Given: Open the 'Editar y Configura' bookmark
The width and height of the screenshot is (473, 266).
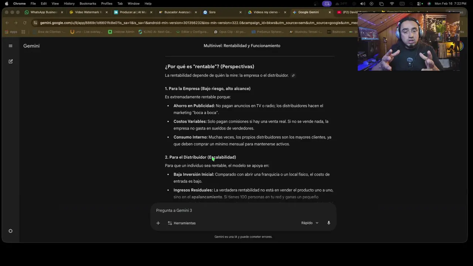Looking at the screenshot, I should click(192, 32).
